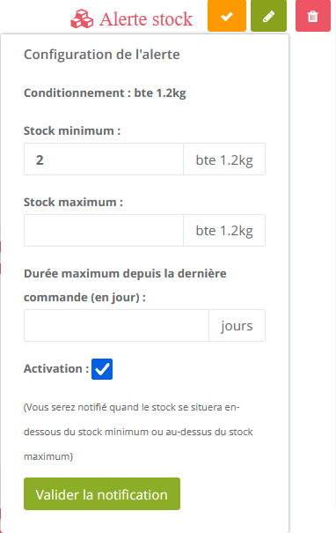Screen dimensions: 336x533
Task: Click the Alerte stock title text
Action: pos(146,19)
